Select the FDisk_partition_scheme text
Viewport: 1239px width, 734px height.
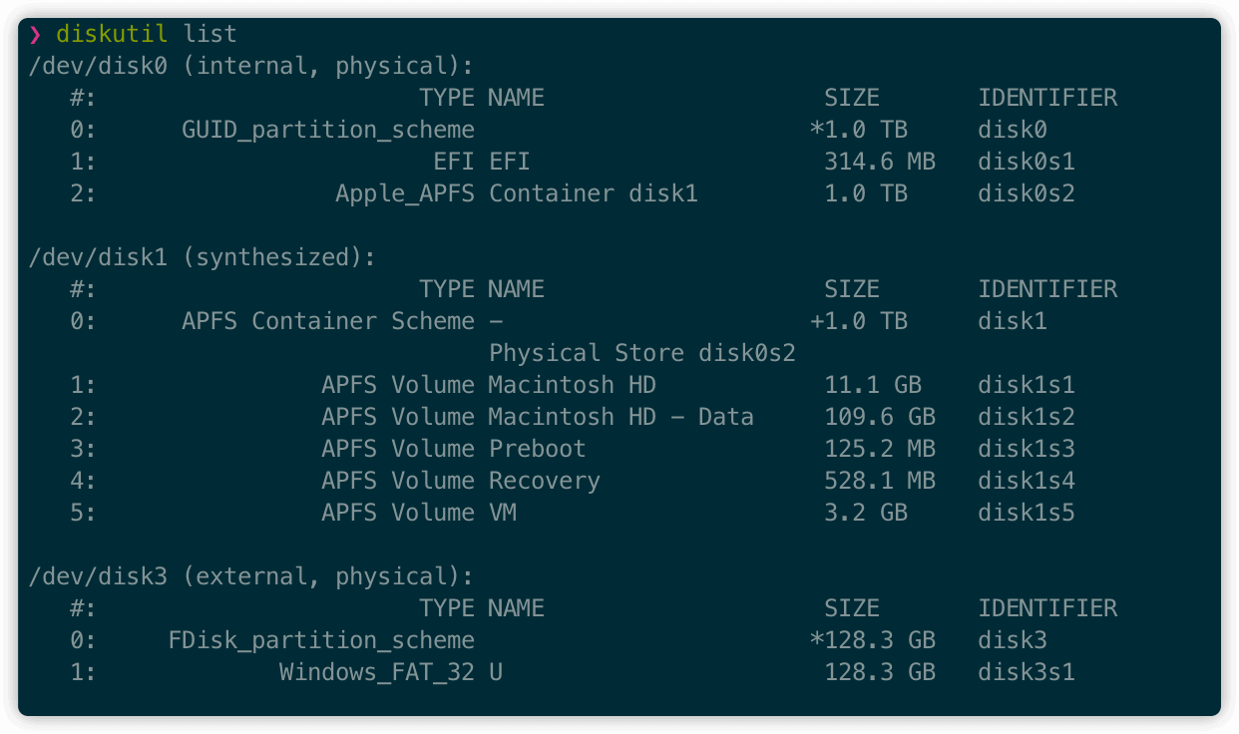pos(321,640)
